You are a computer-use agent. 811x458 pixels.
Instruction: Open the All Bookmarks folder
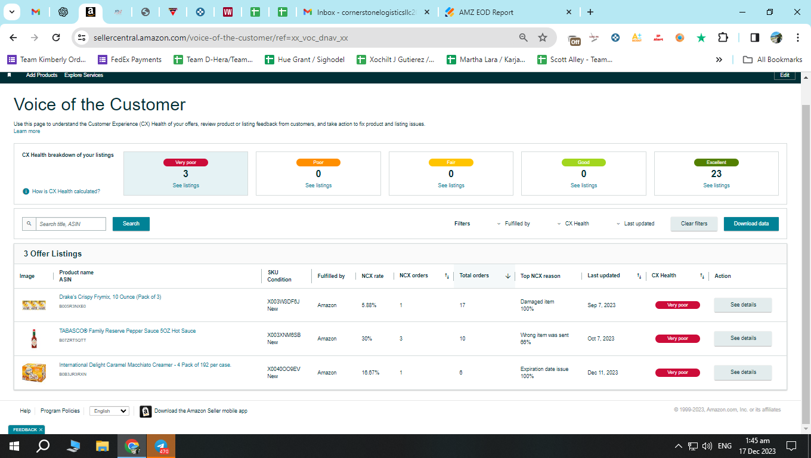pyautogui.click(x=773, y=60)
